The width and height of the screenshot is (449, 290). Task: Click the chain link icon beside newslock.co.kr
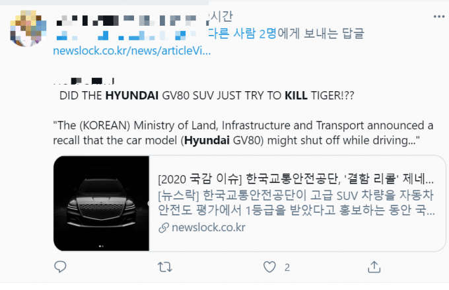[164, 228]
